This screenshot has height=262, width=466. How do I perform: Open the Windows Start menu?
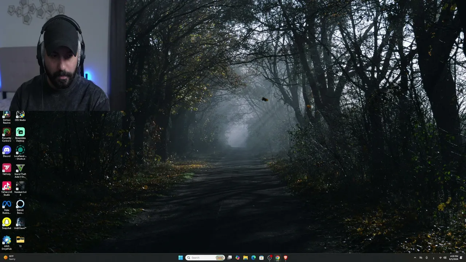pyautogui.click(x=181, y=258)
